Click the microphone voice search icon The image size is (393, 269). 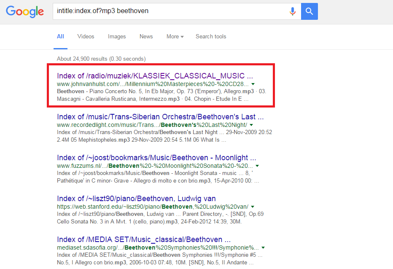click(292, 11)
